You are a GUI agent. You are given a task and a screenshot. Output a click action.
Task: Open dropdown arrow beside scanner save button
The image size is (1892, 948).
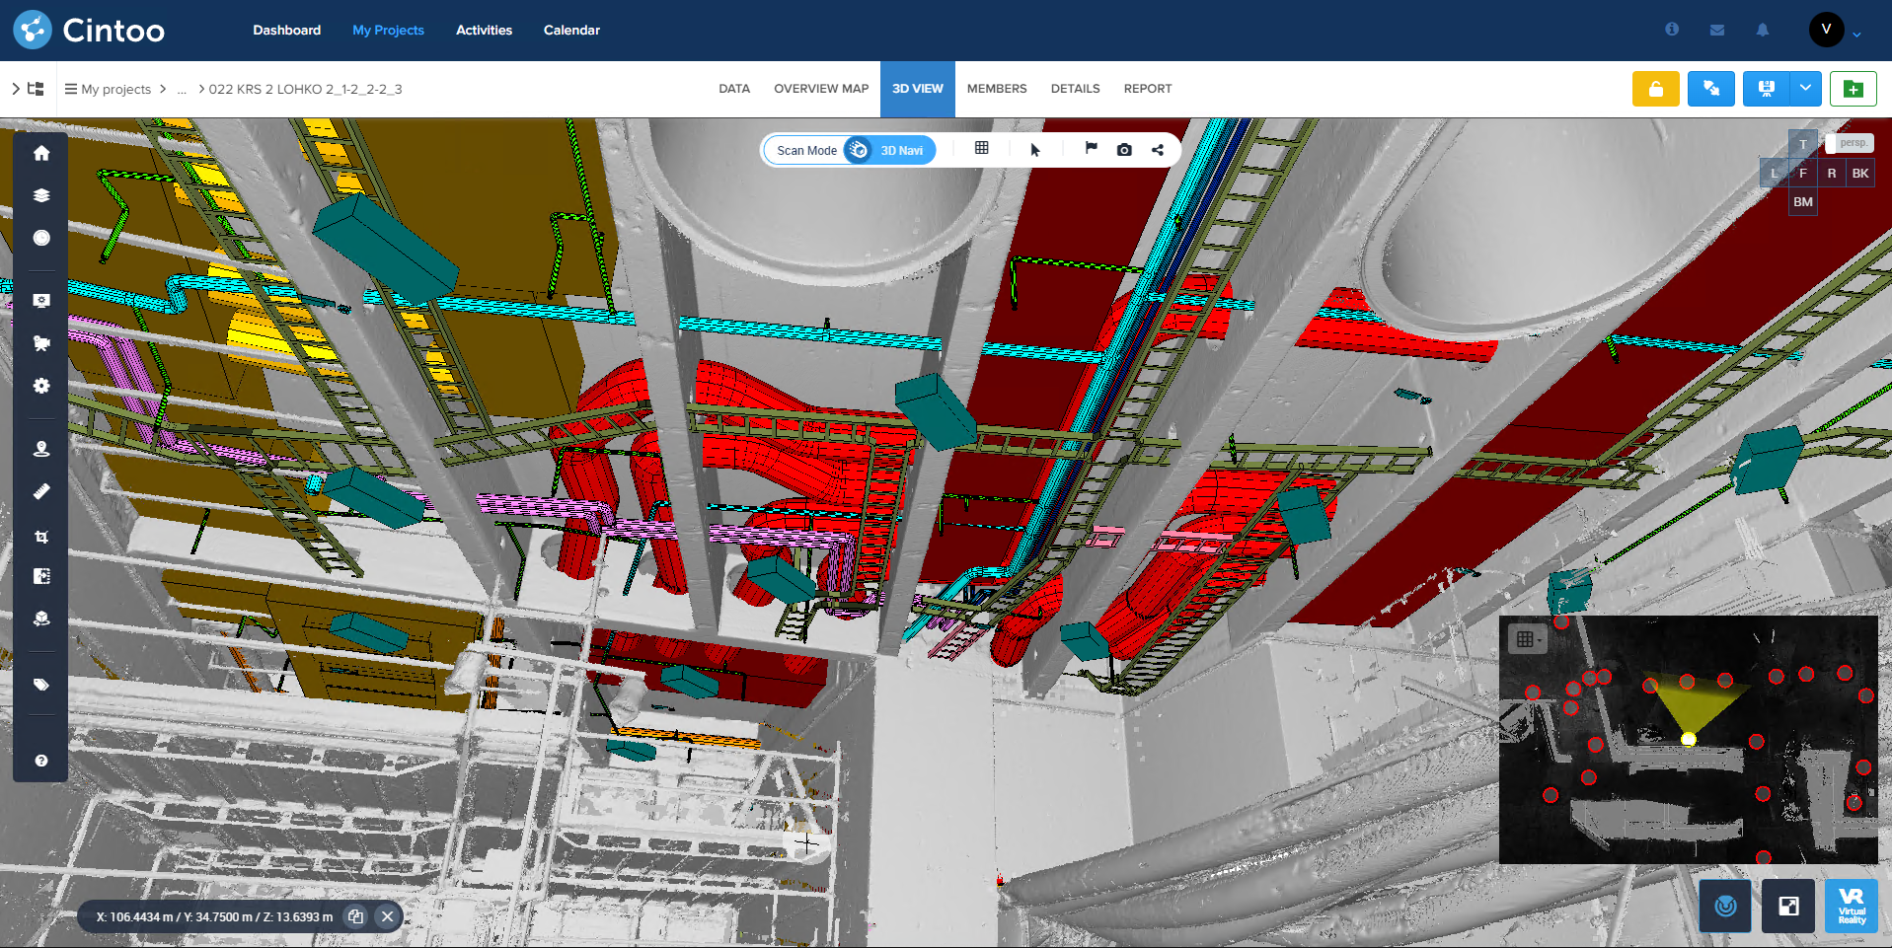point(1805,89)
